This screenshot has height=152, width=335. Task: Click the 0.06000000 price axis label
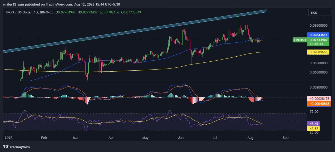318,72
